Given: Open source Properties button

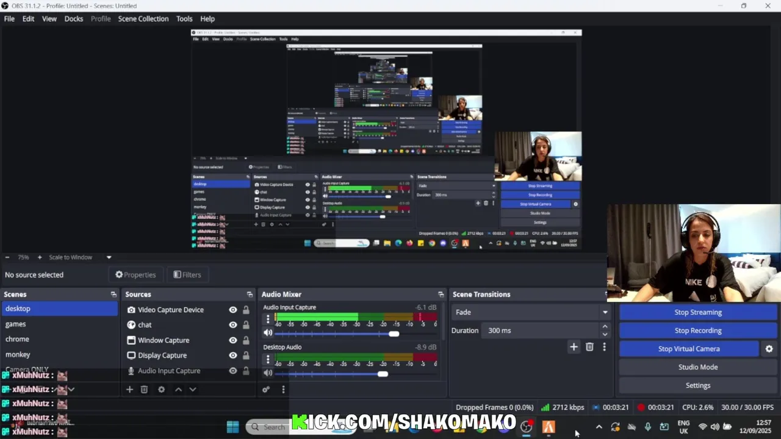Looking at the screenshot, I should point(135,275).
